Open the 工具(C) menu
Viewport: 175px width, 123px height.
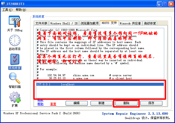click(7, 10)
